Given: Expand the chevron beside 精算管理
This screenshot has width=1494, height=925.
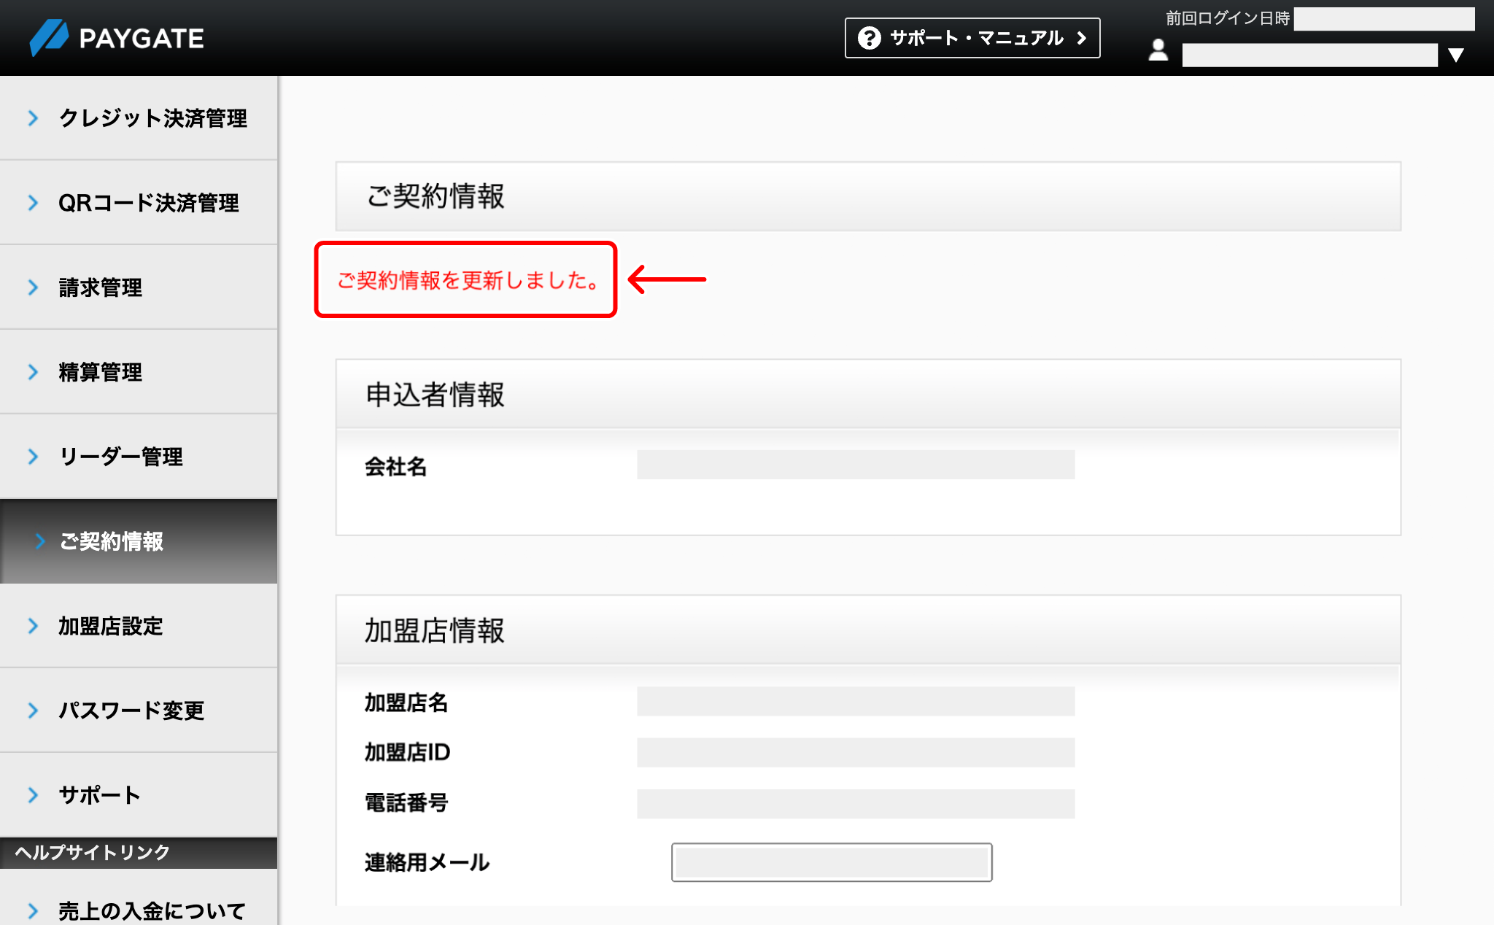Looking at the screenshot, I should pos(33,372).
